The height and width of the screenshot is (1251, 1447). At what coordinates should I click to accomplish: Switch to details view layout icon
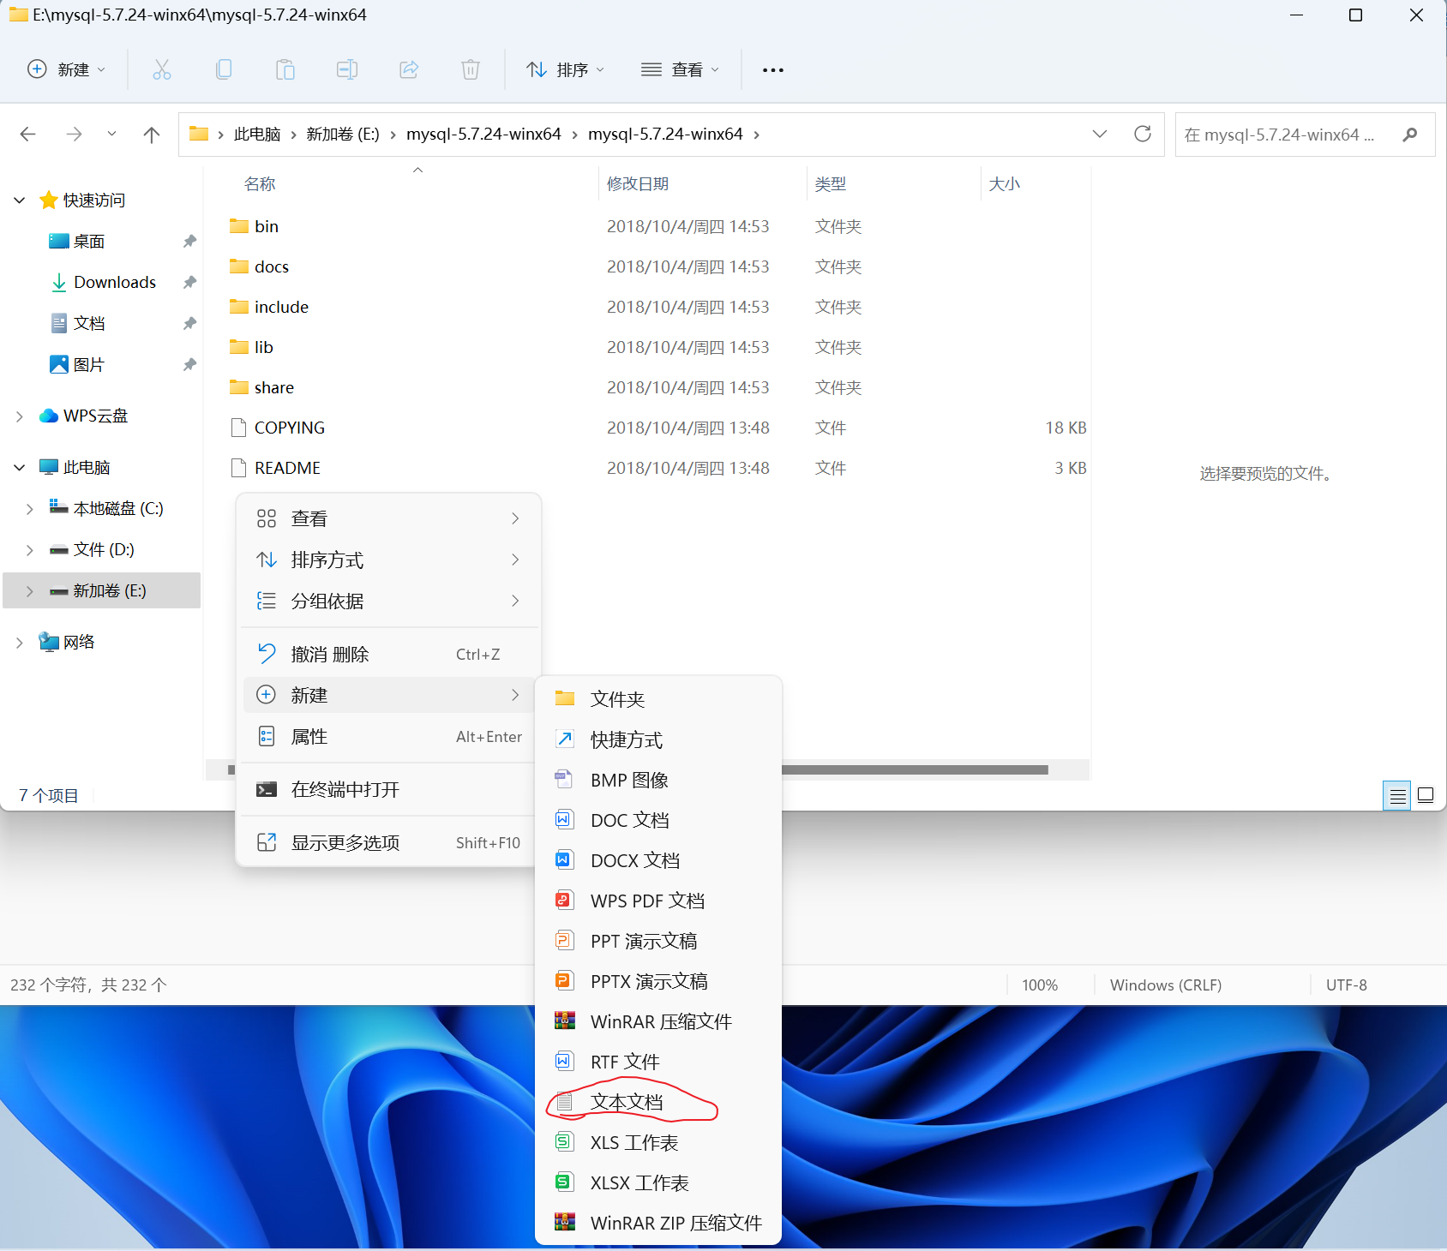(x=1397, y=796)
